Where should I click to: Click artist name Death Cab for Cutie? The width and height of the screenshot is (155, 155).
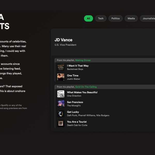coord(77,125)
